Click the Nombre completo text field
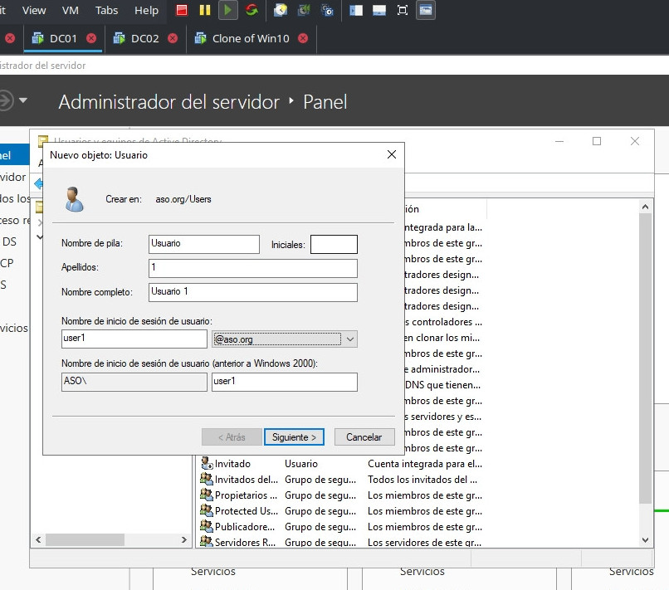 point(253,292)
